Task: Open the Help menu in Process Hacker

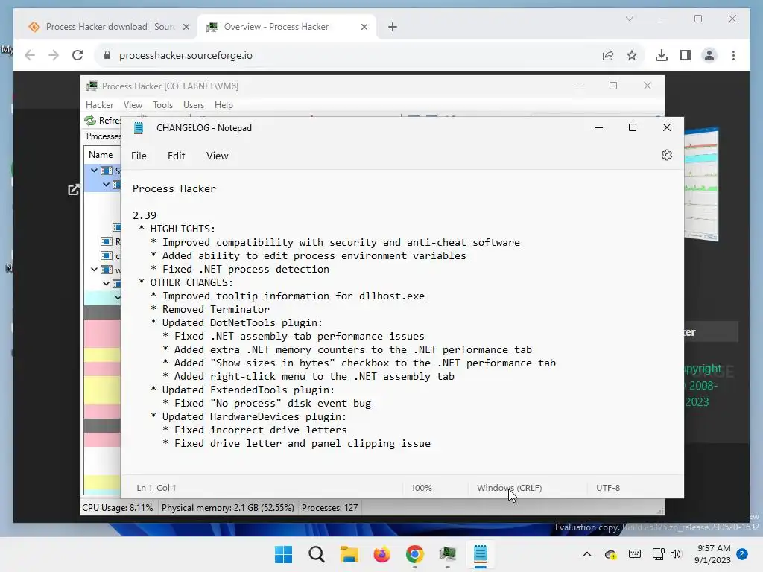Action: (224, 105)
